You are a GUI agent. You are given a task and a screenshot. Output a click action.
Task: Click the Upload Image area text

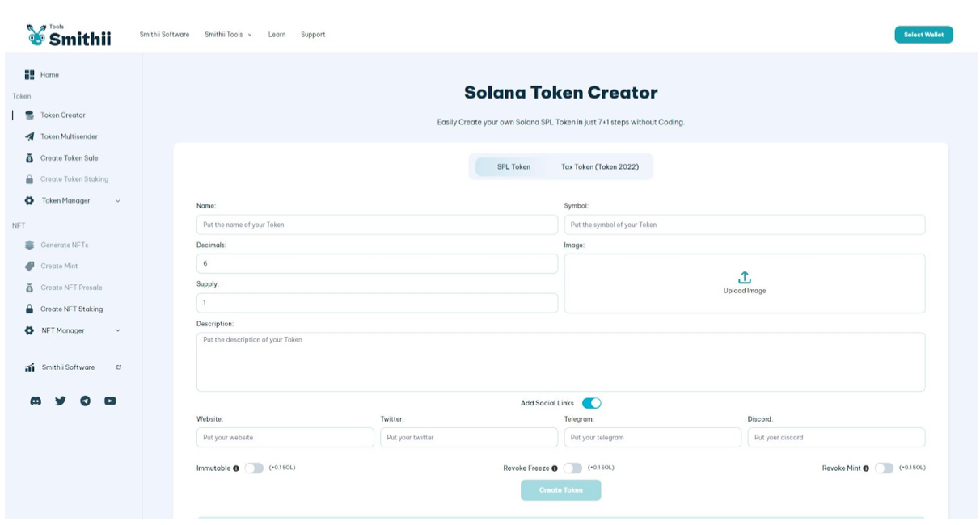[745, 291]
